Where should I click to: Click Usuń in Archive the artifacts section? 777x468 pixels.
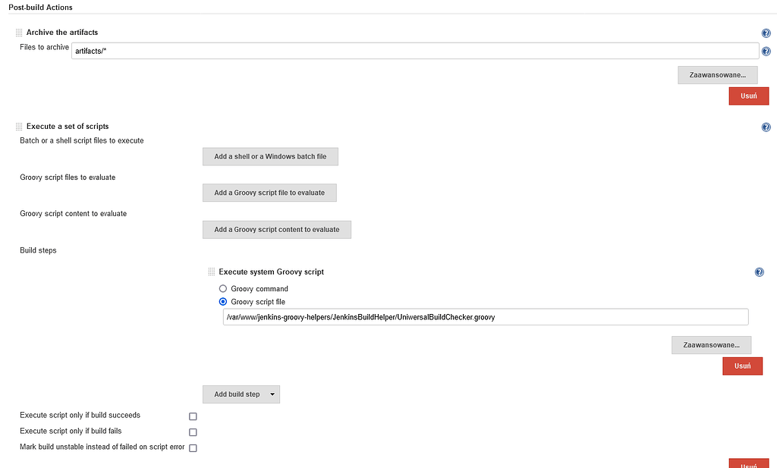tap(748, 96)
